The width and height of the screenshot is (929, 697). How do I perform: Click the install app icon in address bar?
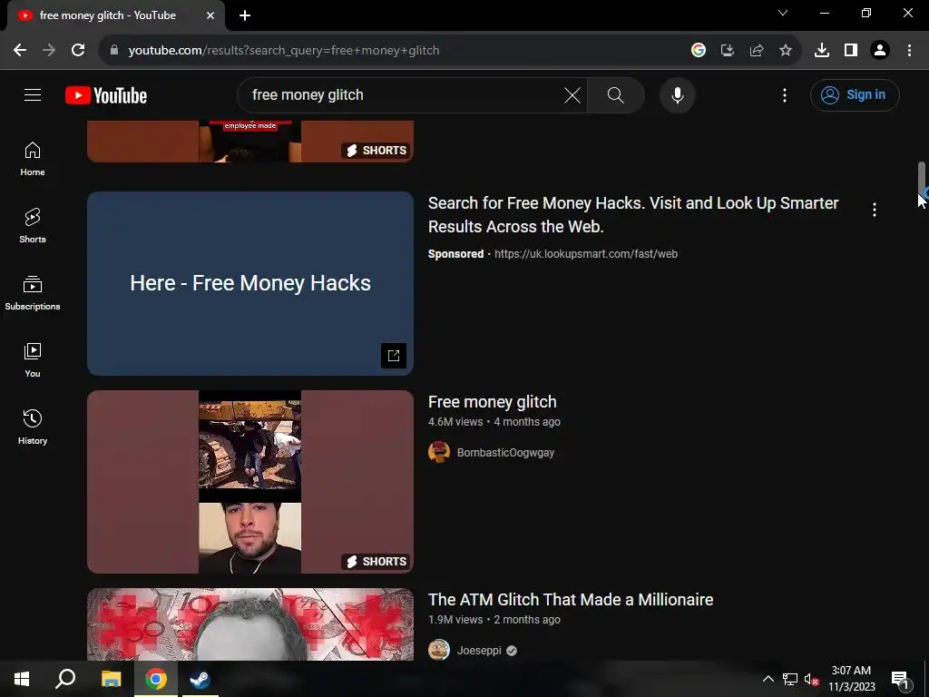click(728, 50)
